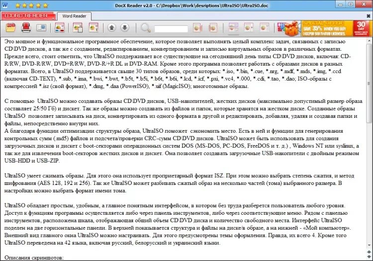Image resolution: width=373 pixels, height=261 pixels.
Task: Click the vertical scrollbar down arrow
Action: pos(369,245)
